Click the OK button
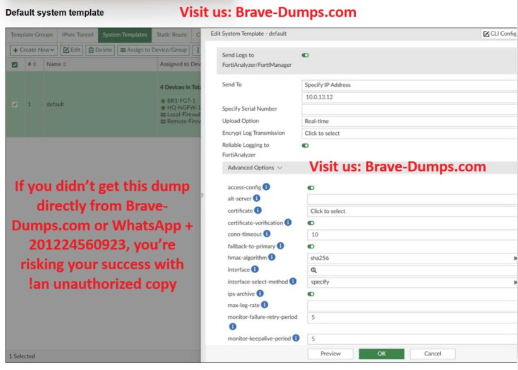The image size is (518, 370). click(x=381, y=354)
